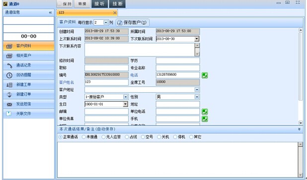This screenshot has width=307, height=180.
Task: Select 无人应答 radio option
Action: pyautogui.click(x=111, y=137)
